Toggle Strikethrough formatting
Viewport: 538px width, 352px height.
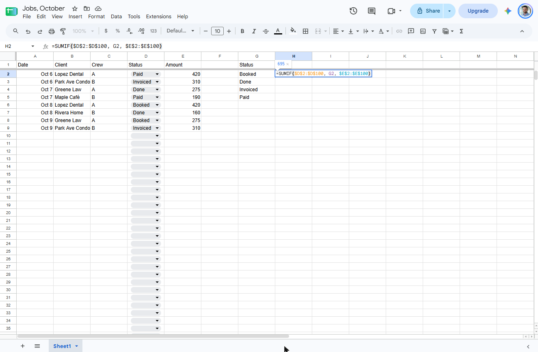click(x=266, y=31)
